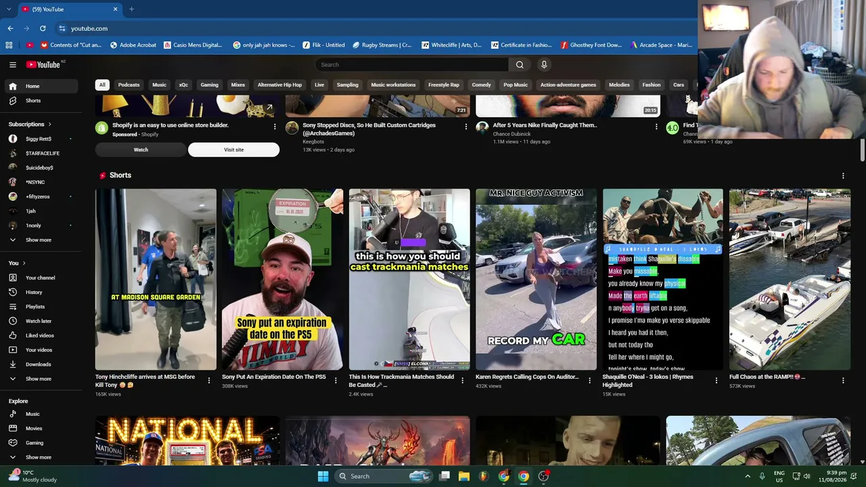Go back with the browser back arrow
The image size is (866, 487).
[10, 28]
